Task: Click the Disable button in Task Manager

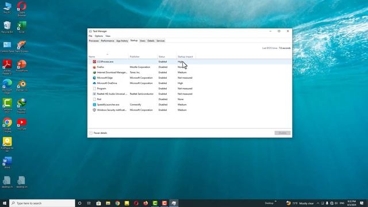Action: coord(282,133)
